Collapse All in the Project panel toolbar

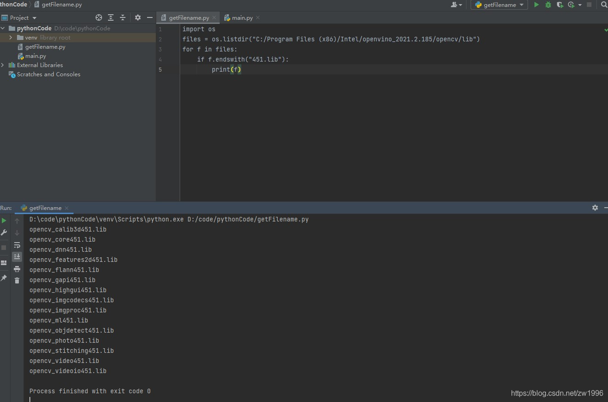click(x=123, y=17)
